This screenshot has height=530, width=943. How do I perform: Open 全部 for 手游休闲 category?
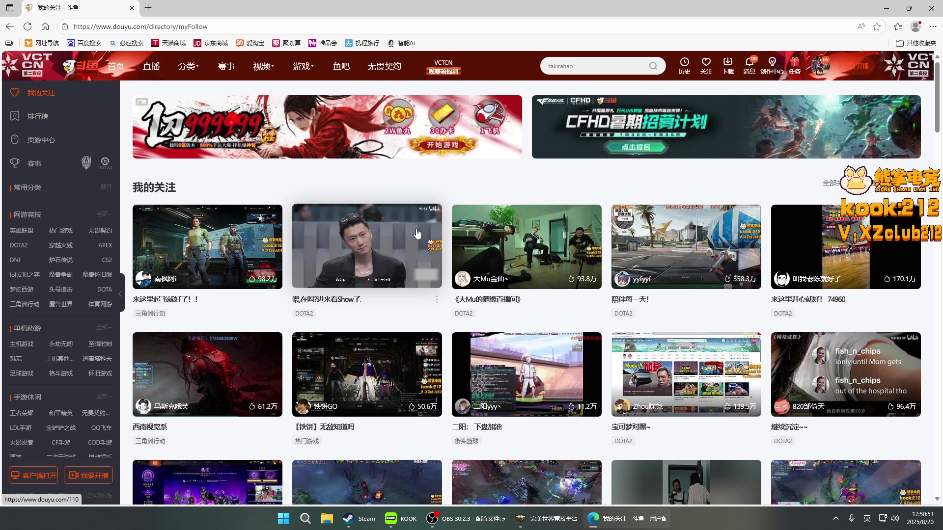[x=104, y=397]
